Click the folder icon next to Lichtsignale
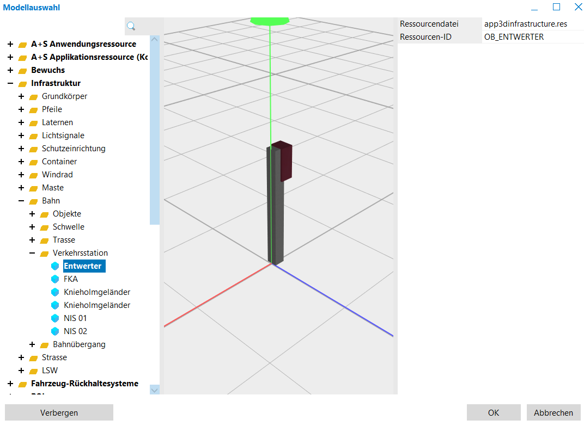584x426 pixels. [x=33, y=136]
